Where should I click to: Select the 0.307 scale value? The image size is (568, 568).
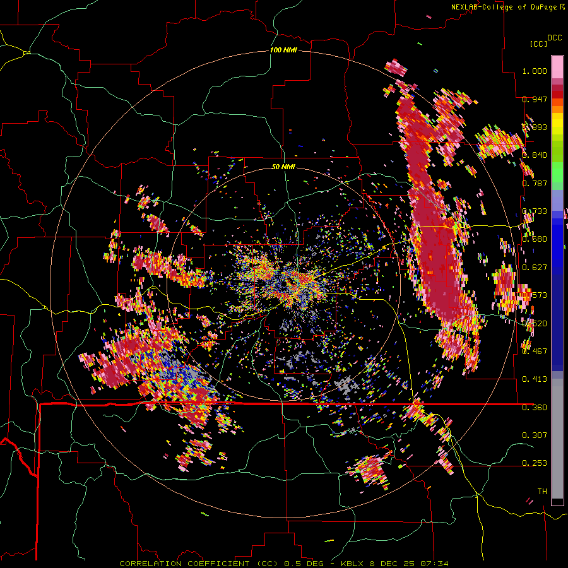point(535,435)
